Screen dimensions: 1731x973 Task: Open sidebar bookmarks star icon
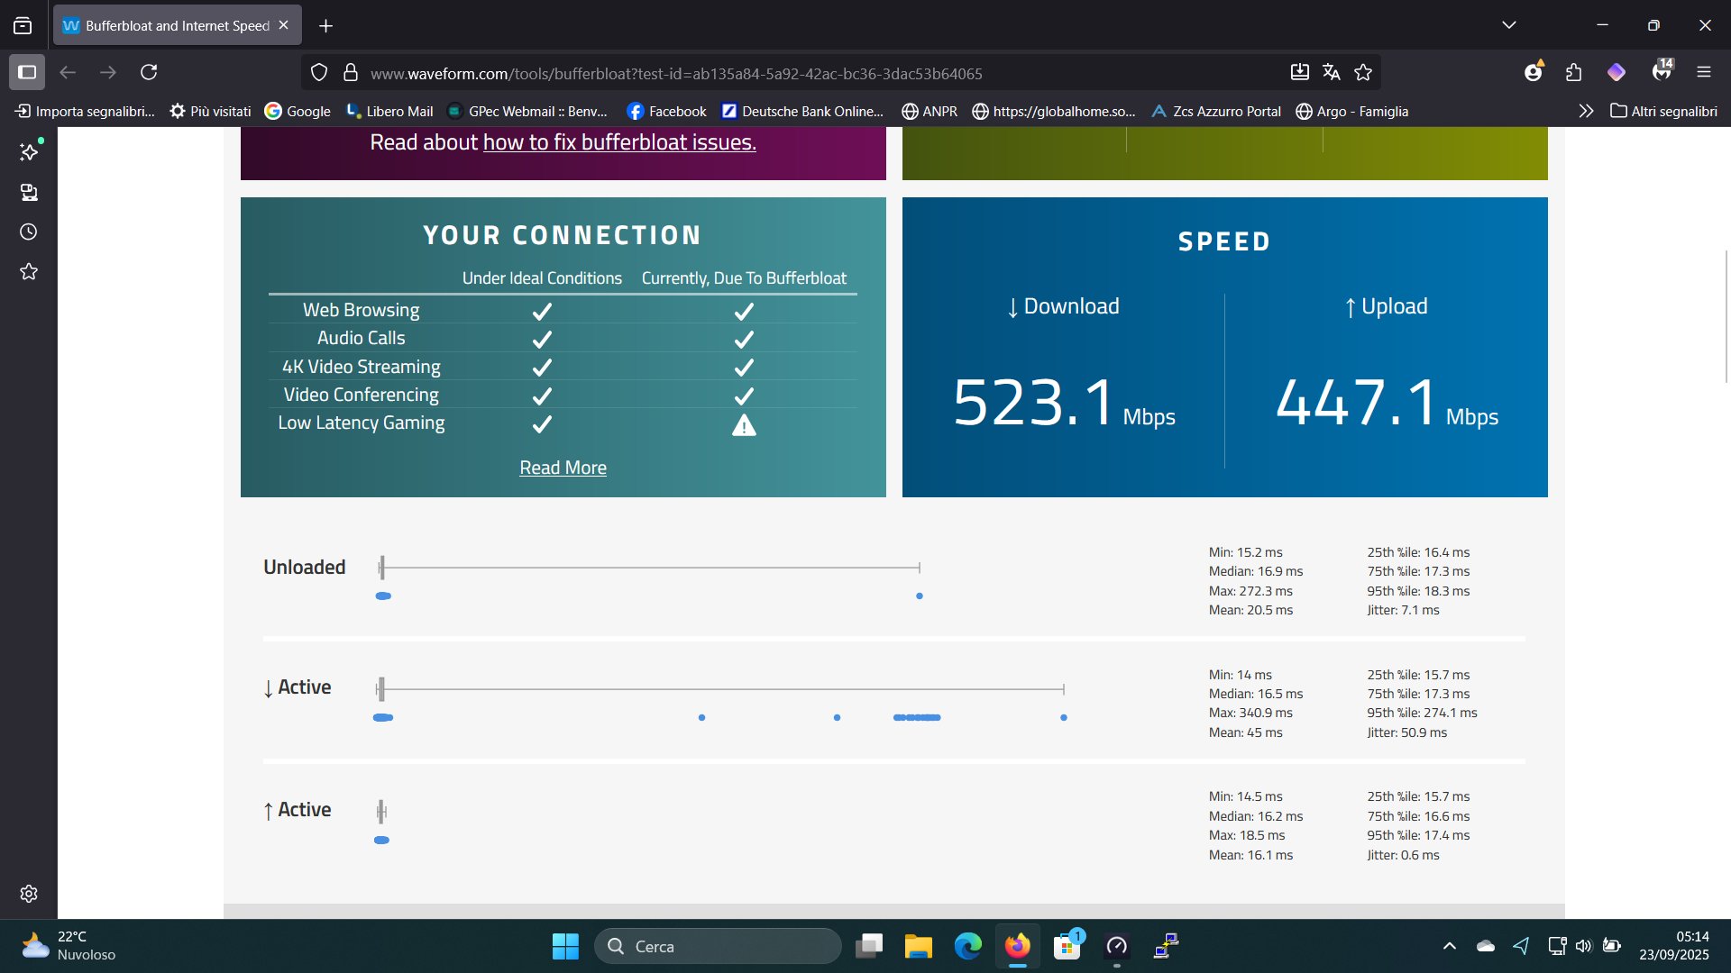[29, 271]
